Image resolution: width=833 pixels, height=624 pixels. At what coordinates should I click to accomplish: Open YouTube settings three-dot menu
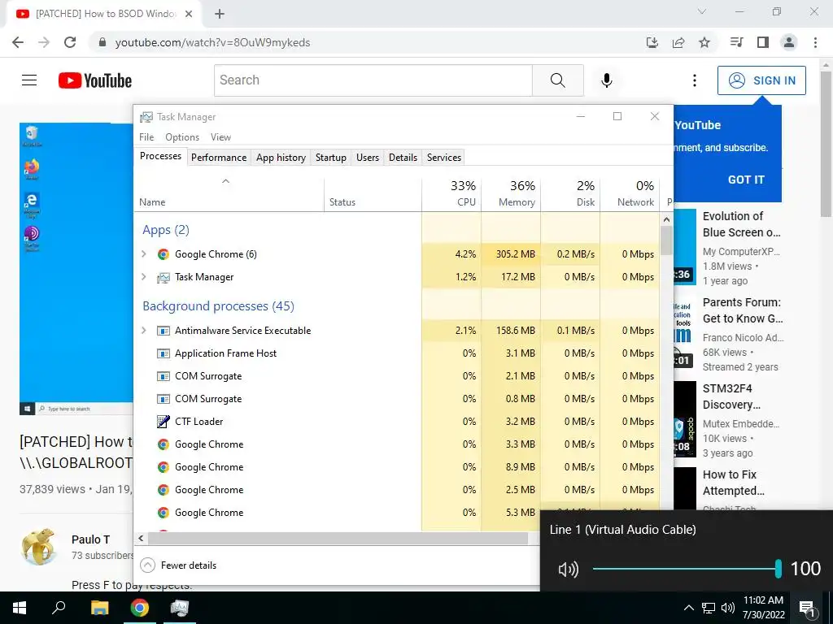click(695, 80)
